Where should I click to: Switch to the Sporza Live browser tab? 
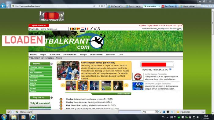click(x=134, y=6)
